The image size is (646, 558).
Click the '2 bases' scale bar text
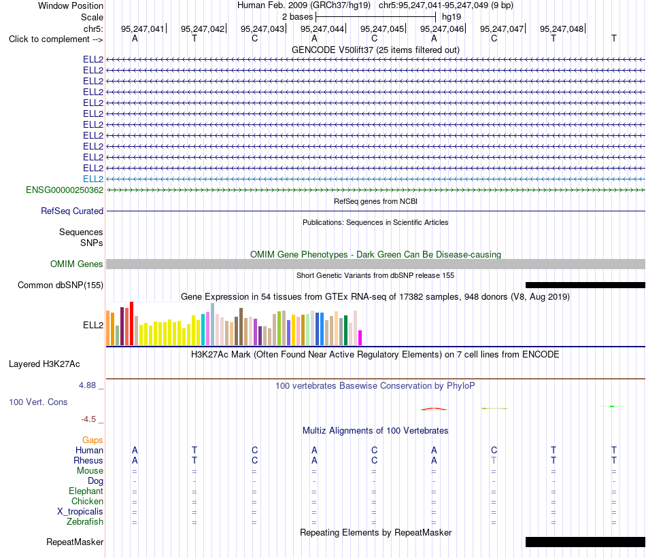[x=297, y=17]
